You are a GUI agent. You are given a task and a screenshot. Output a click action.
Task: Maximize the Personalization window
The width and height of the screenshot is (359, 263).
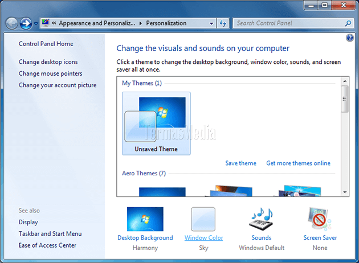324,5
